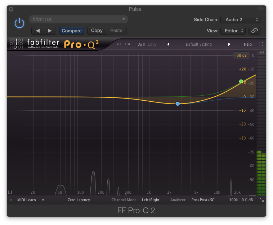Open the Manual preset dropdown
Viewport: 273px width, 225px height.
click(79, 19)
